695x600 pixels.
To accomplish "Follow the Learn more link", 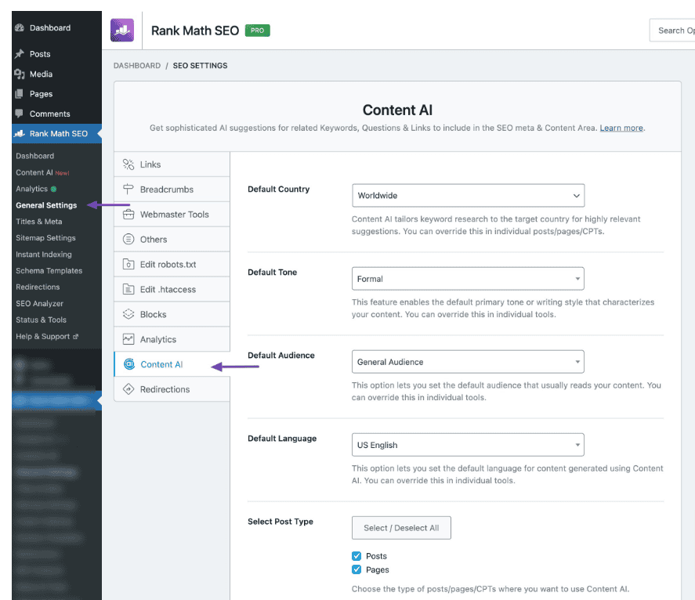I will pyautogui.click(x=621, y=128).
